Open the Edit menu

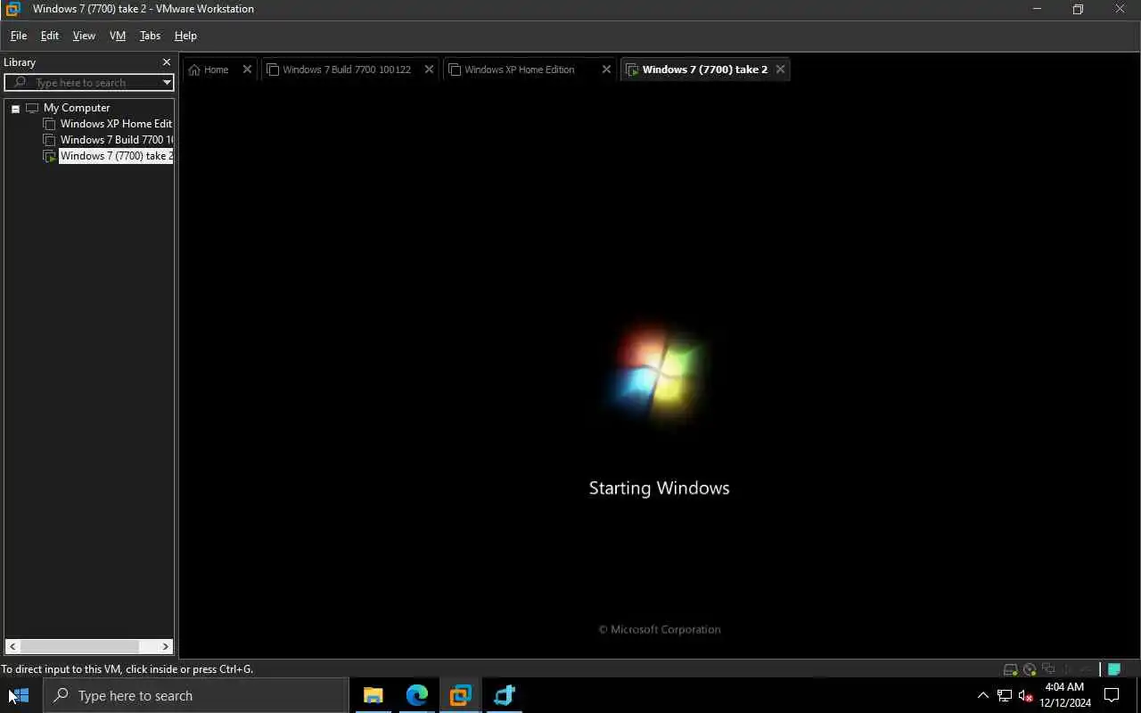pos(50,36)
